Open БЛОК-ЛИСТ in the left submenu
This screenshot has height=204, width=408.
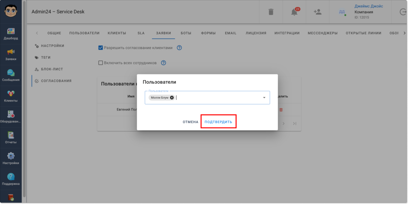point(49,69)
